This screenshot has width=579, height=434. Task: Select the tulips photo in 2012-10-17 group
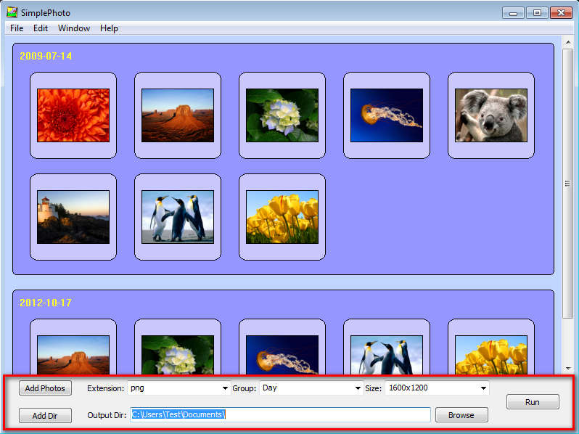tap(491, 355)
